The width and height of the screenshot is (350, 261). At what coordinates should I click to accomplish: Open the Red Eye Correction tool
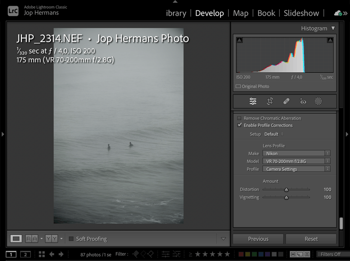point(303,101)
